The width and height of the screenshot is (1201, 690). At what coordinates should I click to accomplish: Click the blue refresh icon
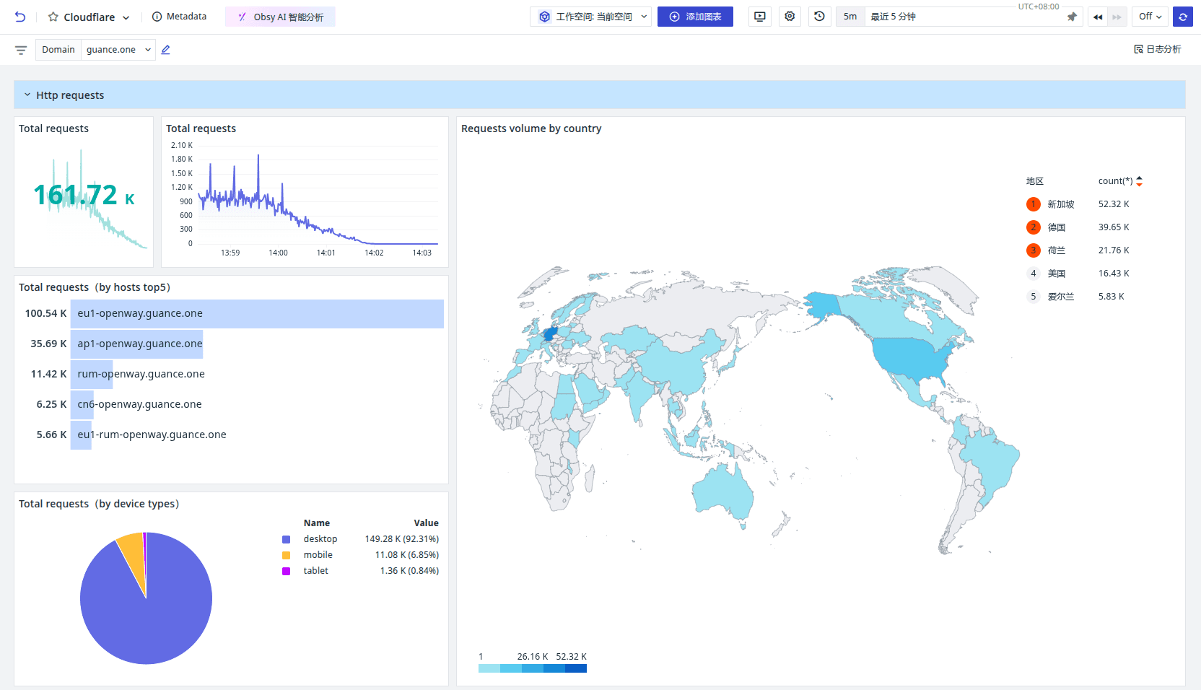pos(1183,16)
